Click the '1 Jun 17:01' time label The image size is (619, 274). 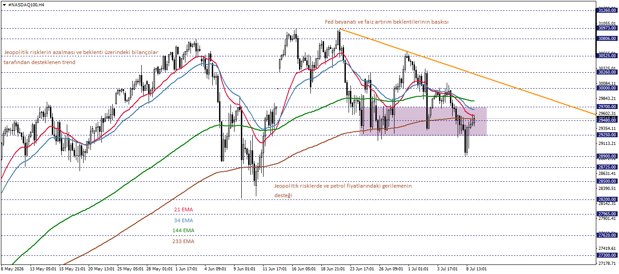point(186,269)
